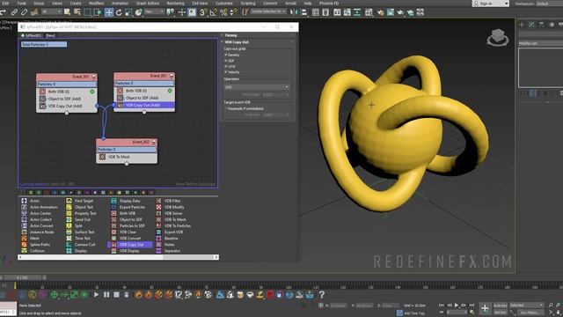Open the Graph Editors menu
Screen dimensions: 563x317
tap(148, 4)
